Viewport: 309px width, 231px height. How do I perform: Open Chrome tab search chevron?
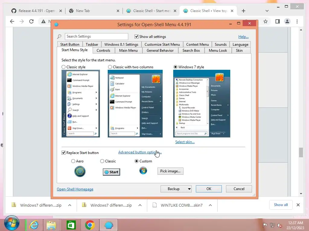point(267,11)
